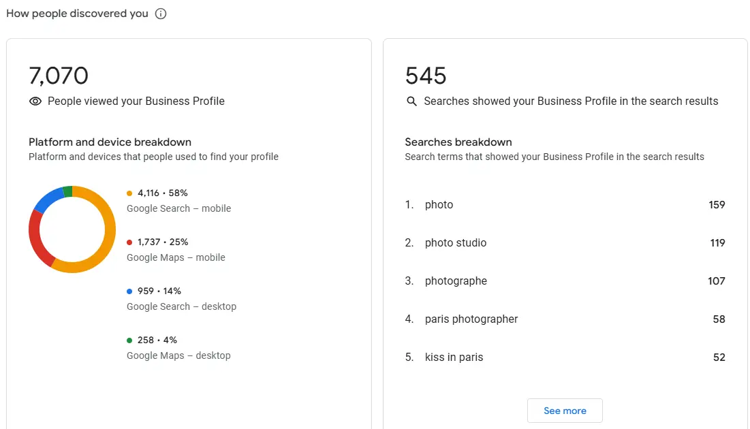The width and height of the screenshot is (750, 429).
Task: Click the blue Google Search desktop legend dot
Action: [129, 291]
